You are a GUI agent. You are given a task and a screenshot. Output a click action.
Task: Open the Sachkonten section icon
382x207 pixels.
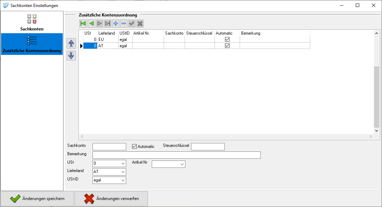click(x=32, y=19)
